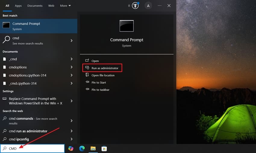Click the search icon beside cmd run as administrator
The width and height of the screenshot is (256, 153).
5,131
